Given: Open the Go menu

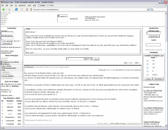Looking at the screenshot, I should [x=16, y=5].
